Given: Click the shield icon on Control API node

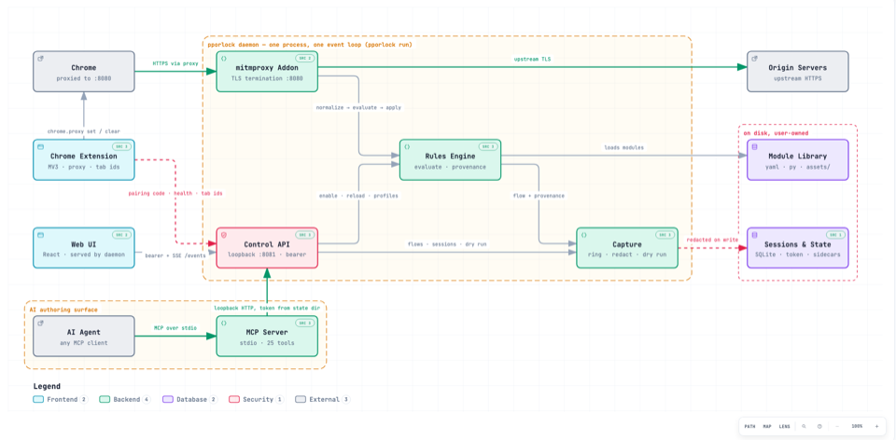Looking at the screenshot, I should pyautogui.click(x=224, y=235).
